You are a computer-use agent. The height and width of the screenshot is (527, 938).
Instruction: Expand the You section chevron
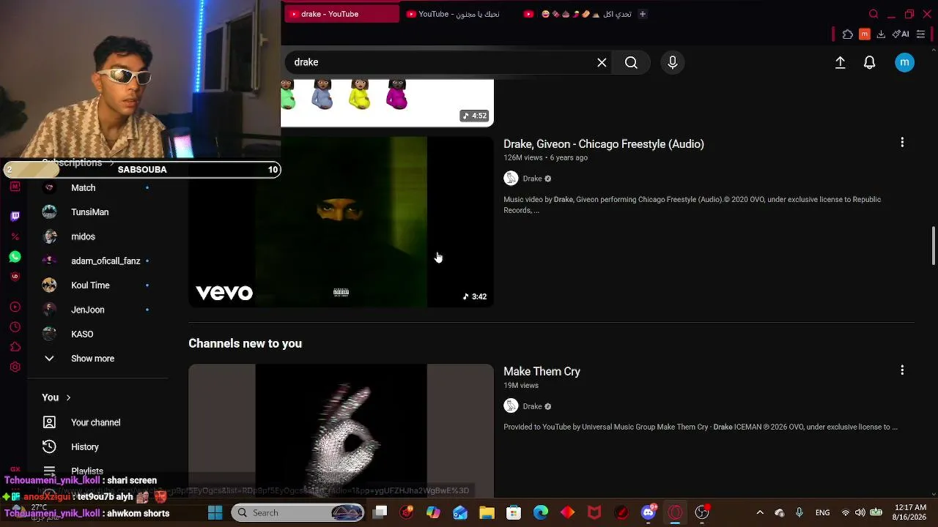tap(68, 397)
